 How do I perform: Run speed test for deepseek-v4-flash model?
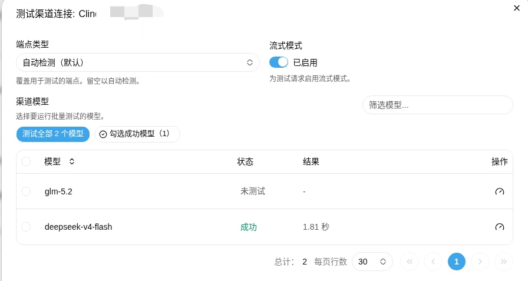tap(499, 227)
